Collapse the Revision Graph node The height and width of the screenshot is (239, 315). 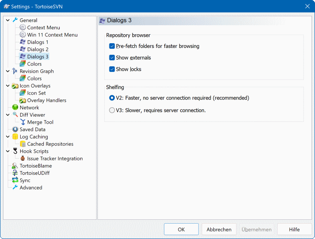pyautogui.click(x=8, y=71)
